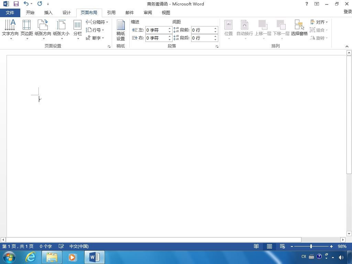Click the proofing check icon in status bar

(x=61, y=246)
